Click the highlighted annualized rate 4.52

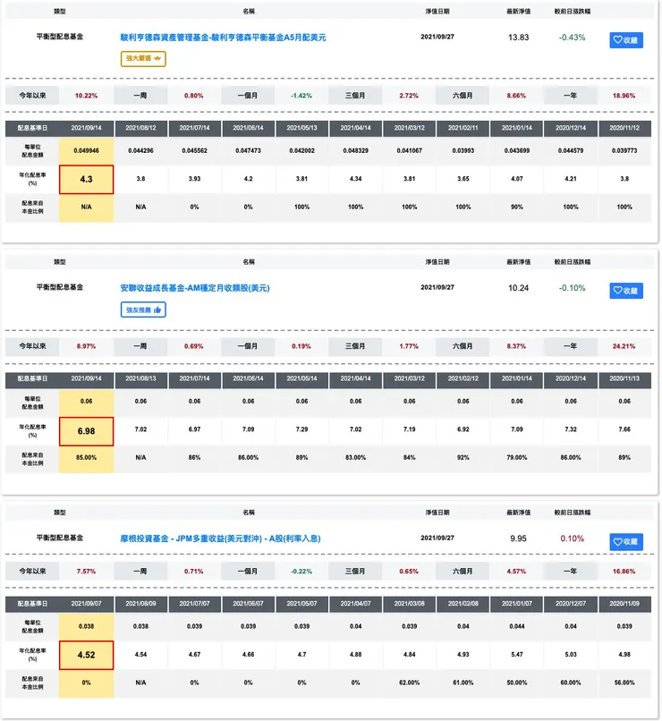[87, 655]
